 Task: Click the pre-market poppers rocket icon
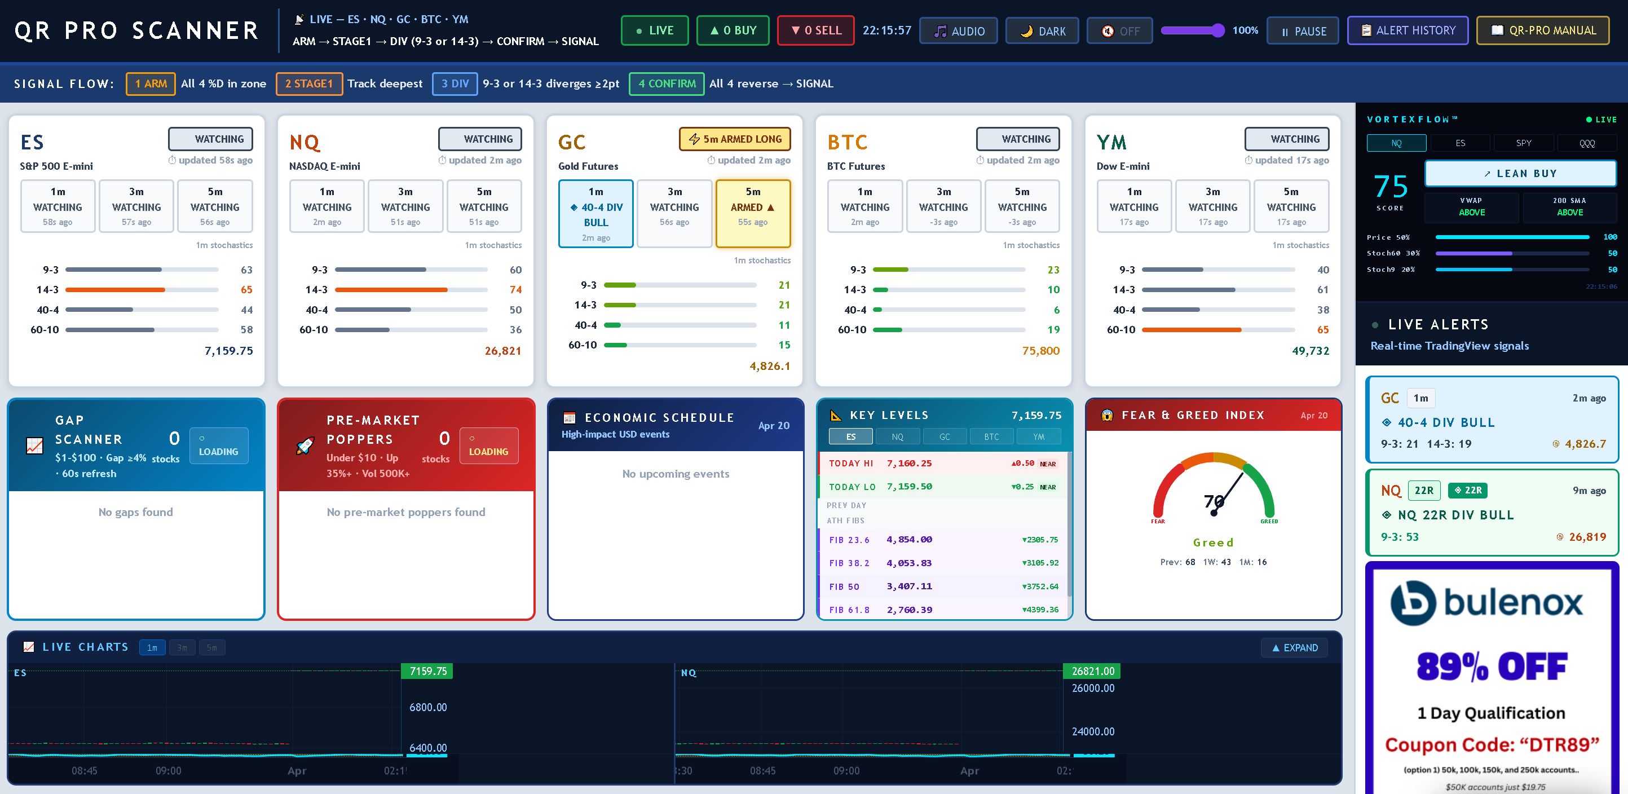[x=305, y=445]
